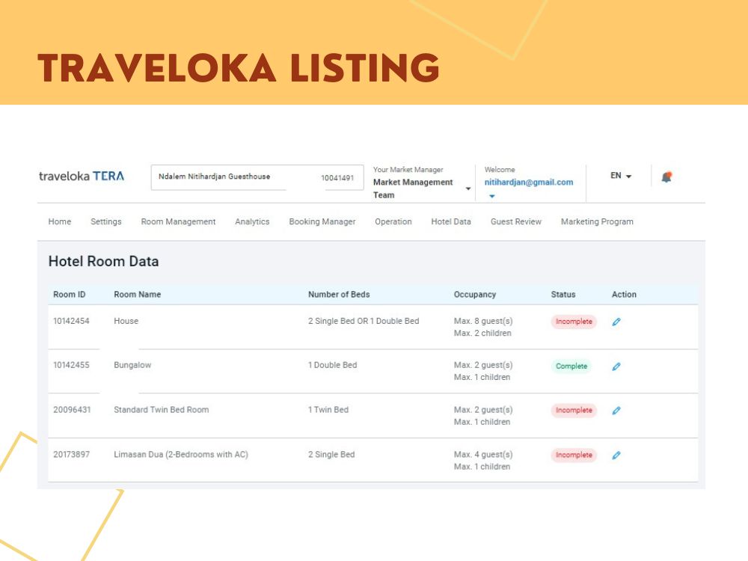This screenshot has height=561, width=748.
Task: Click the Status column header
Action: (563, 294)
